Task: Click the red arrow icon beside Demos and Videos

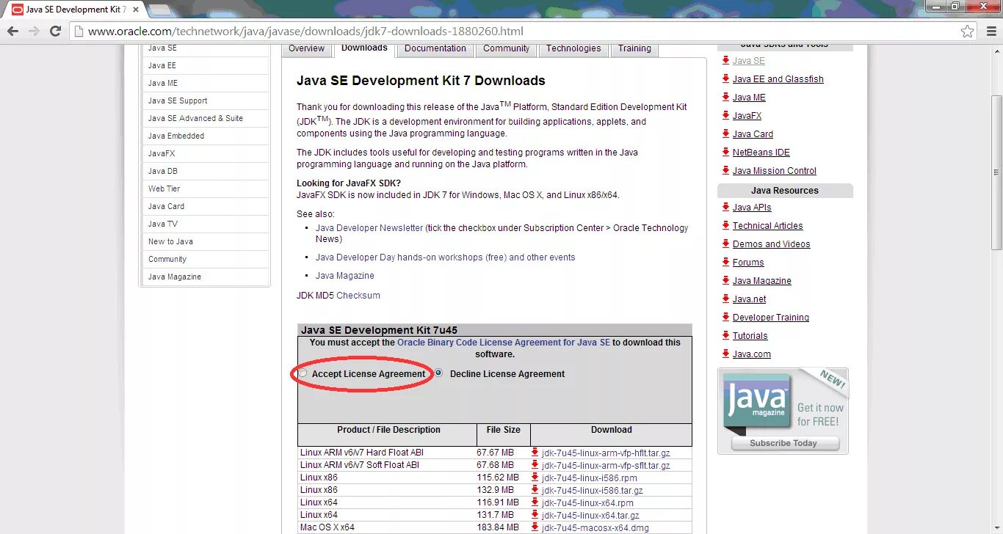Action: click(x=725, y=244)
